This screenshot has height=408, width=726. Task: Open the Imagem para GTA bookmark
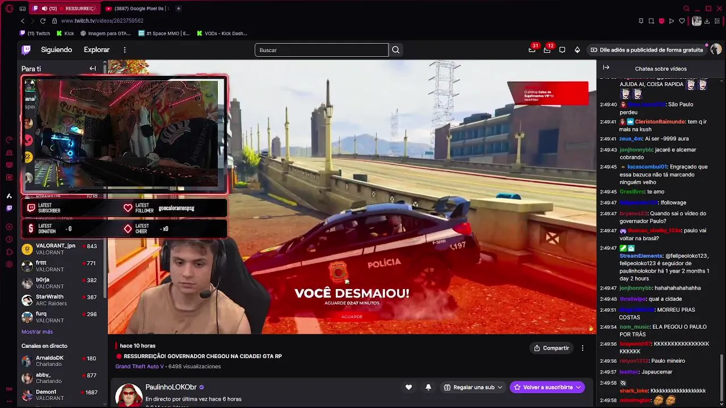tap(105, 33)
